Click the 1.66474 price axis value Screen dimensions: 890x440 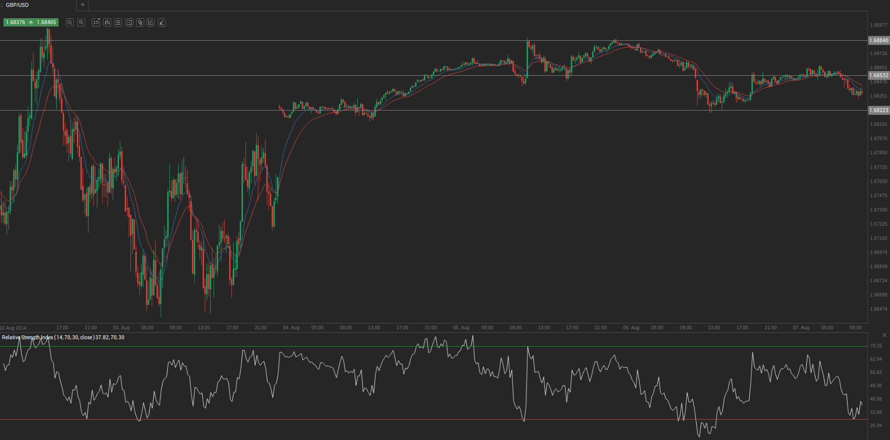879,309
